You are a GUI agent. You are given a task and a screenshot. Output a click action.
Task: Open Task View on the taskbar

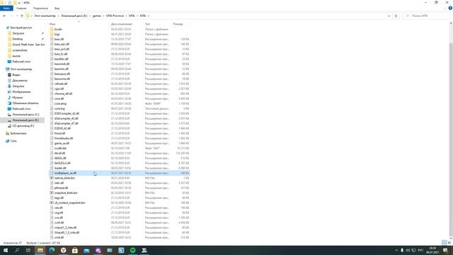[x=28, y=250]
